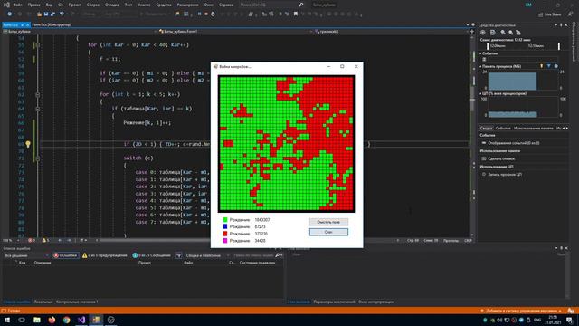Click the lightbulb quick actions icon
The width and height of the screenshot is (579, 326).
point(28,144)
